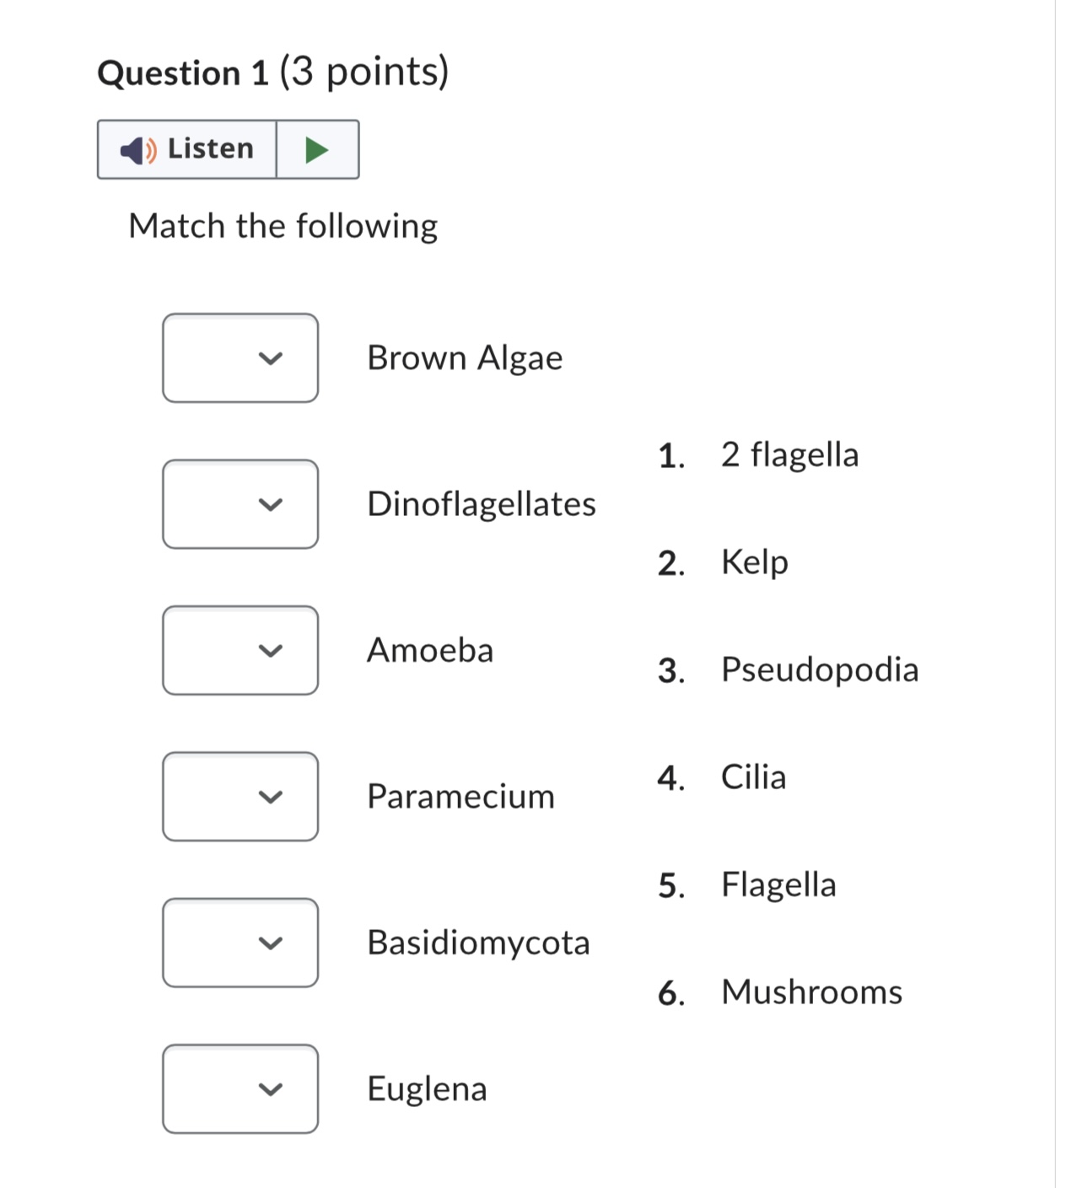Click answer option 5, Flagella
Viewport: 1088px width, 1188px height.
tap(747, 885)
